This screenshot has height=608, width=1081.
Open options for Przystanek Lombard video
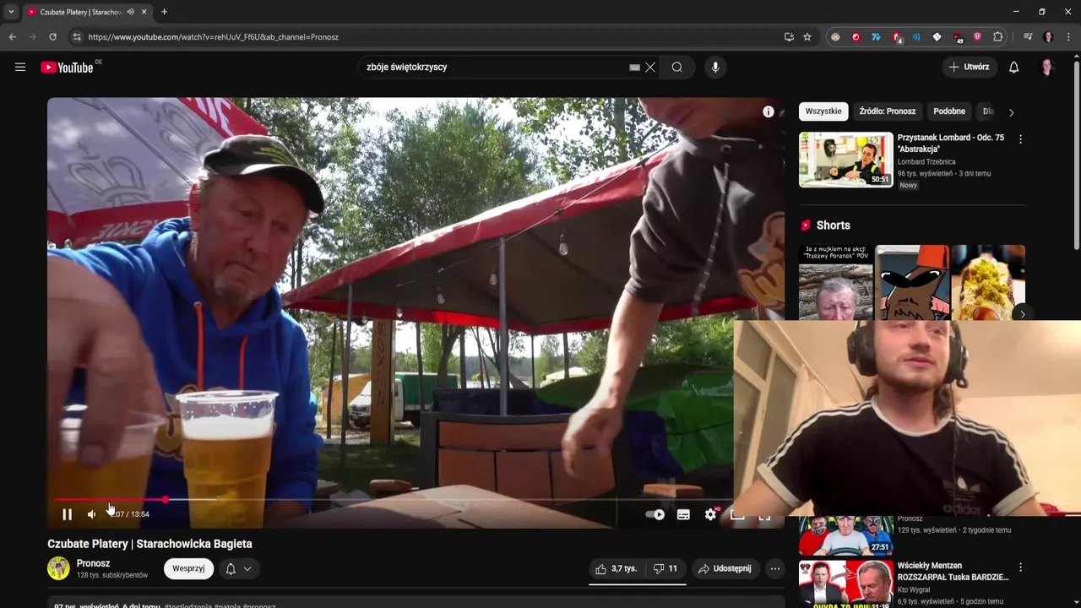1020,139
